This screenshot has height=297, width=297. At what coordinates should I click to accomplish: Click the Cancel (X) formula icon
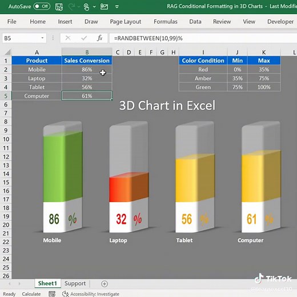point(68,38)
